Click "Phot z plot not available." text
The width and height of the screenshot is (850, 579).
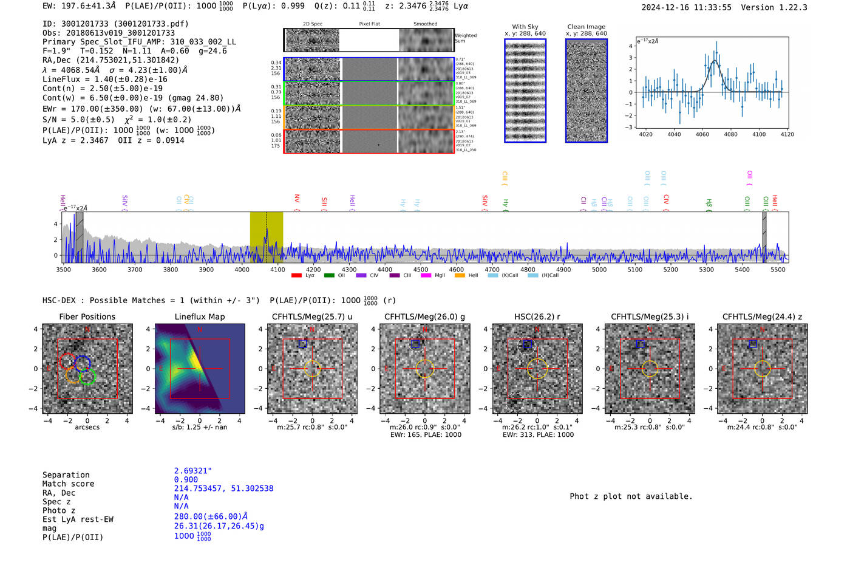(631, 496)
